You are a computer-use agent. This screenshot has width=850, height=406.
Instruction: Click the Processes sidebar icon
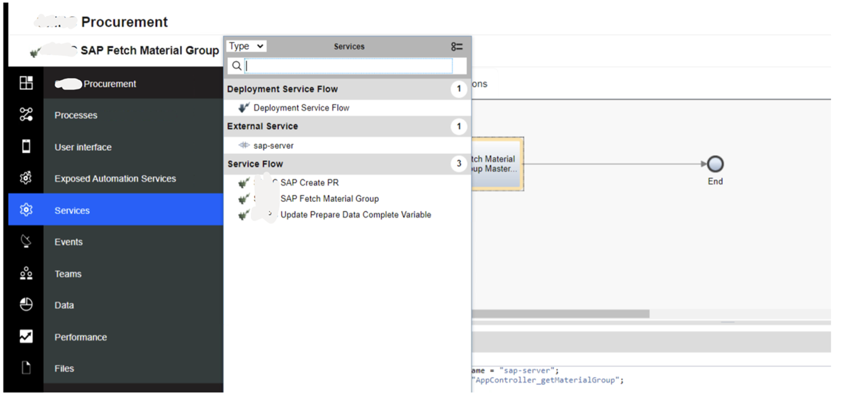pyautogui.click(x=26, y=115)
